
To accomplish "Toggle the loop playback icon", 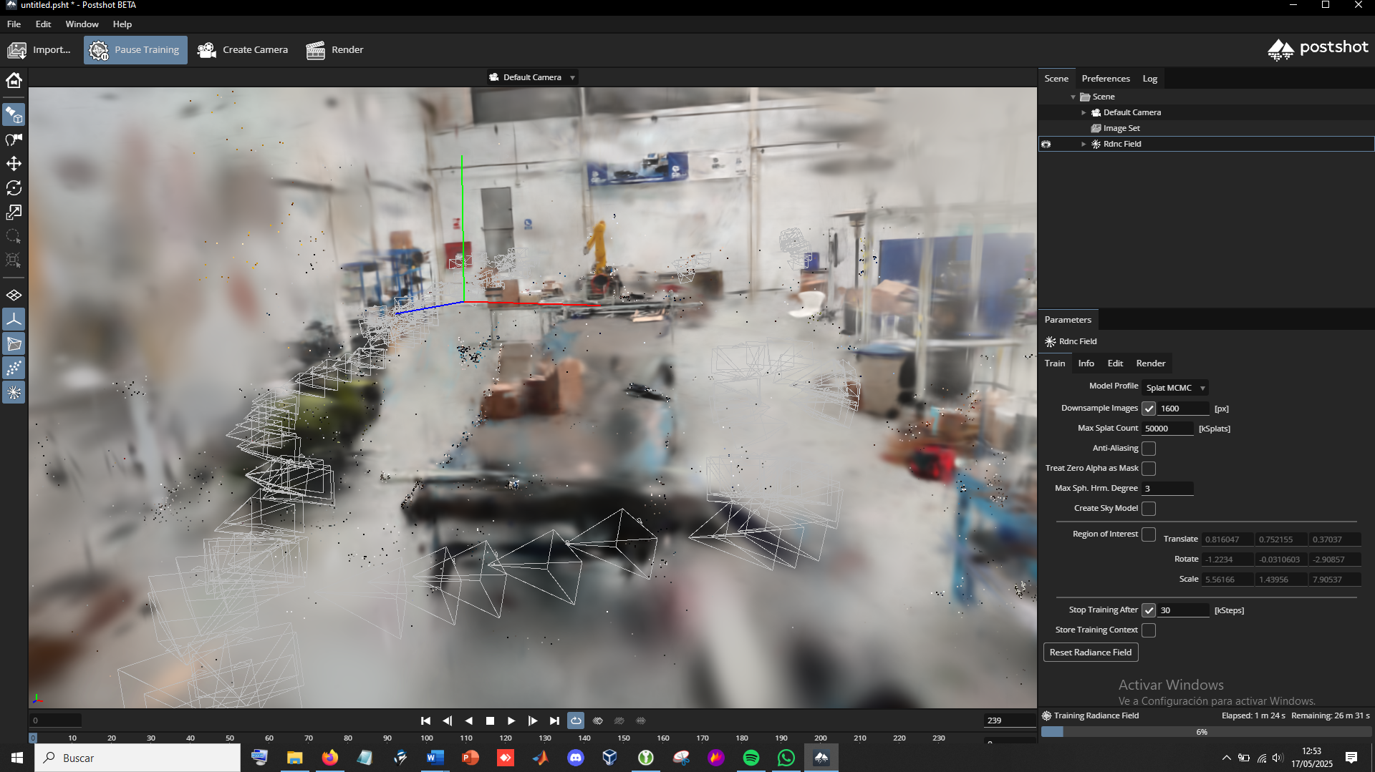I will pos(576,720).
